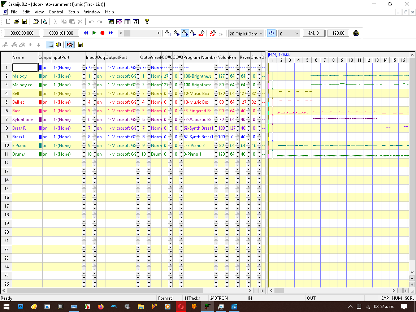This screenshot has width=416, height=312.
Task: Open the piano roll window icon
Action: [119, 22]
